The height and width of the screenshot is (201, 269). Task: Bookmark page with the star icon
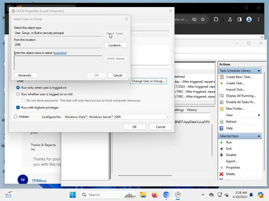(x=203, y=19)
